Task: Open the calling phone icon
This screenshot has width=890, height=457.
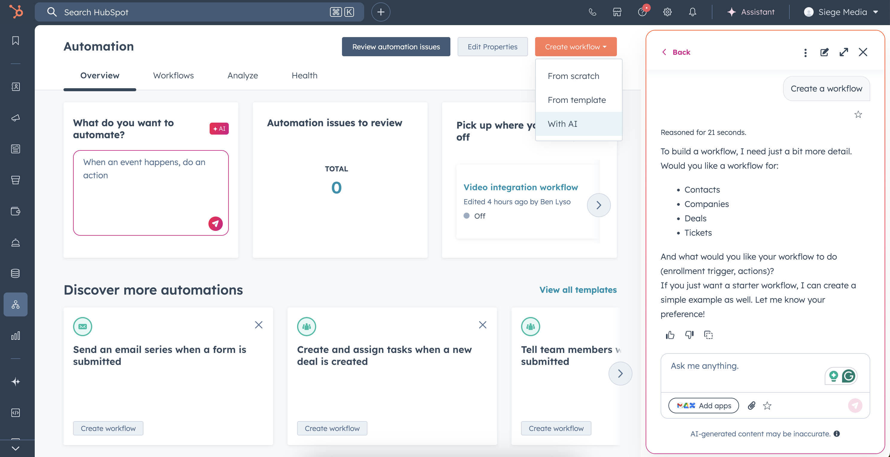Action: [592, 12]
